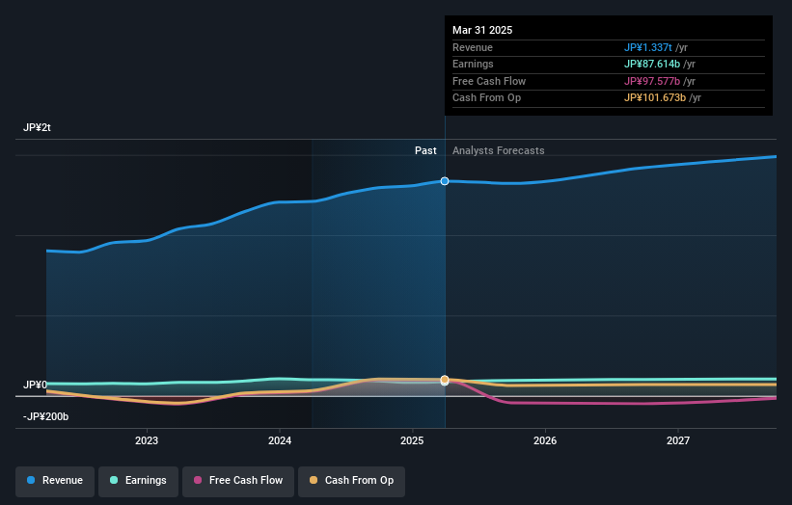Click the 2024 x-axis label

280,440
